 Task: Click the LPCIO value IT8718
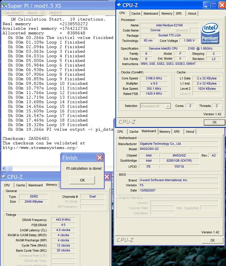point(179,167)
